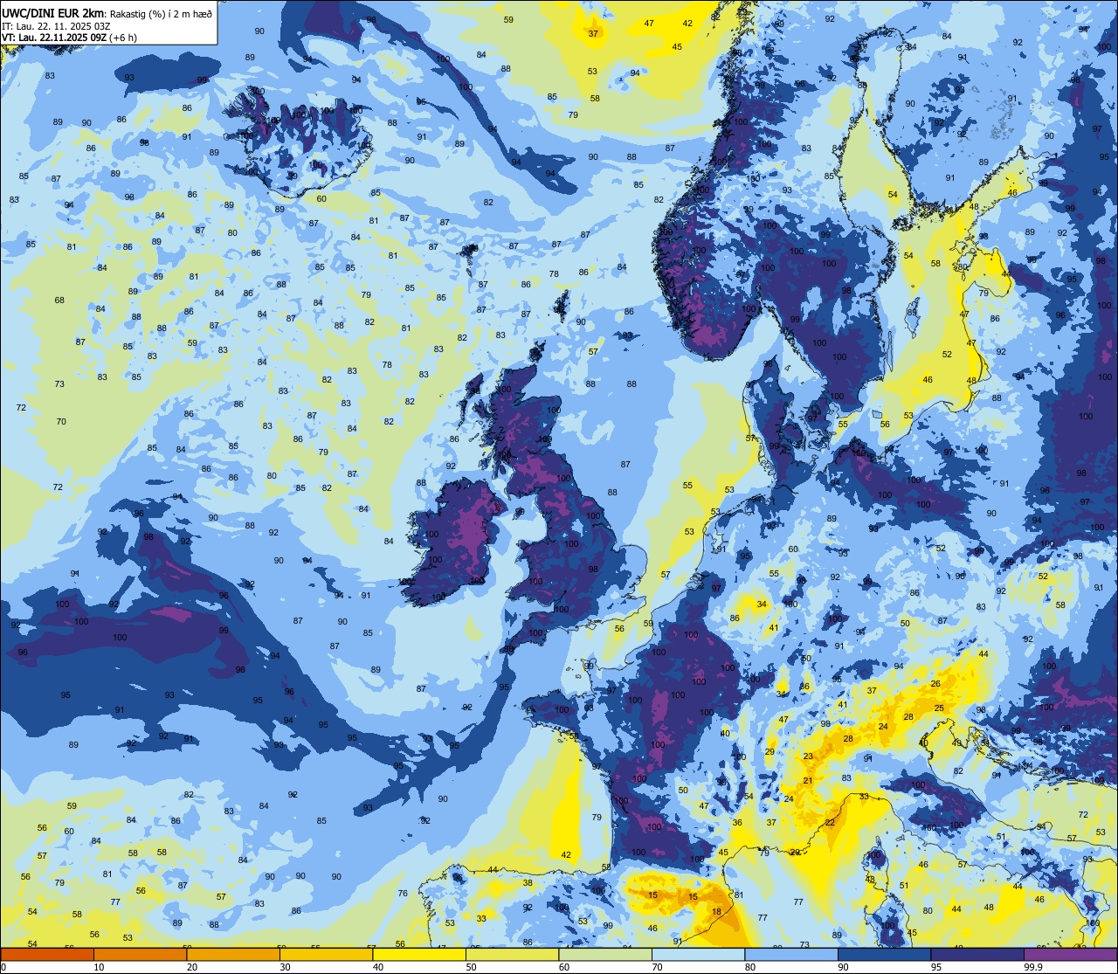1118x974 pixels.
Task: Select the light orange 20–30 legend swatch
Action: [233, 955]
